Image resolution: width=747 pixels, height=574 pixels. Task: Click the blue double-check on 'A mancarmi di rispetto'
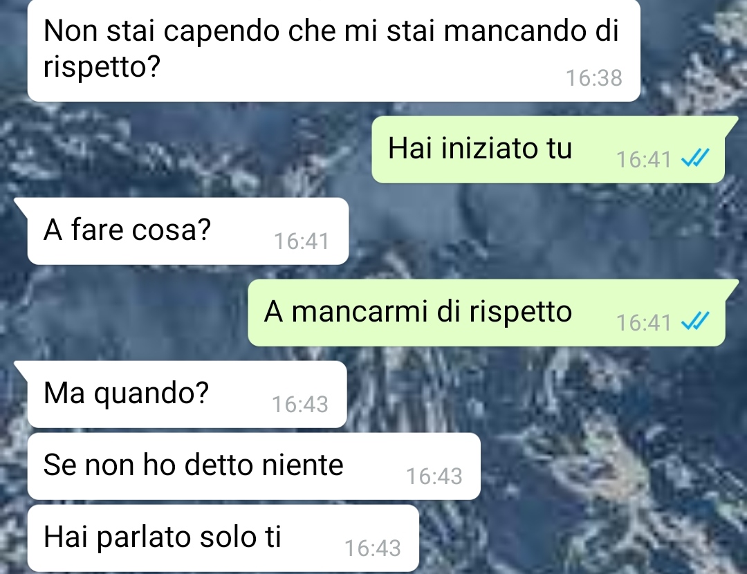point(695,321)
